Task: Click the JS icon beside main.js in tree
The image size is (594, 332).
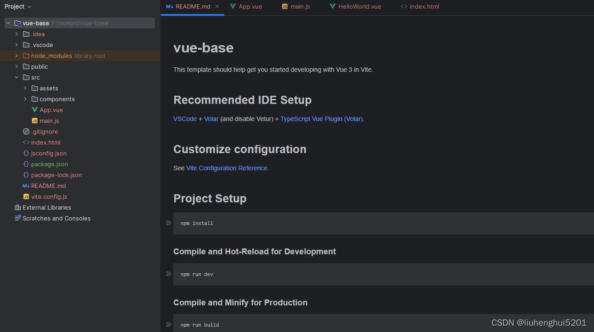Action: (x=35, y=121)
